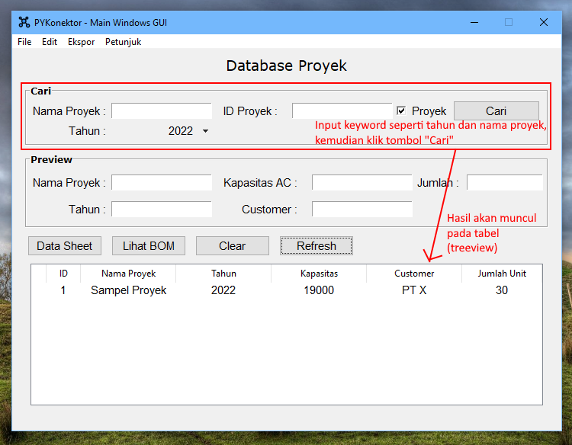572x445 pixels.
Task: Open the File menu
Action: 24,42
